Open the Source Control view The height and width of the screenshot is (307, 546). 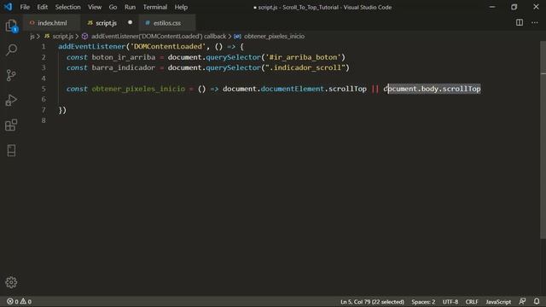pyautogui.click(x=11, y=75)
